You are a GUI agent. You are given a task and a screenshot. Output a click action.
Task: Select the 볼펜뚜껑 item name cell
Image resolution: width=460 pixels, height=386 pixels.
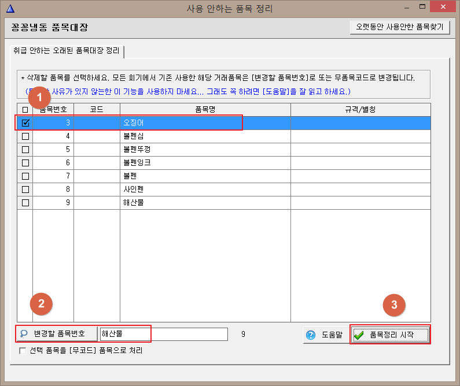[205, 149]
